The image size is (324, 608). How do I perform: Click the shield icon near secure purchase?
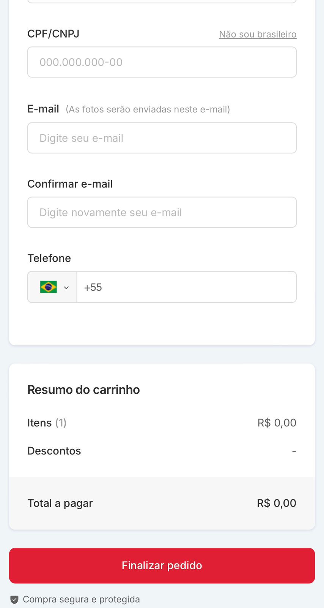click(14, 600)
